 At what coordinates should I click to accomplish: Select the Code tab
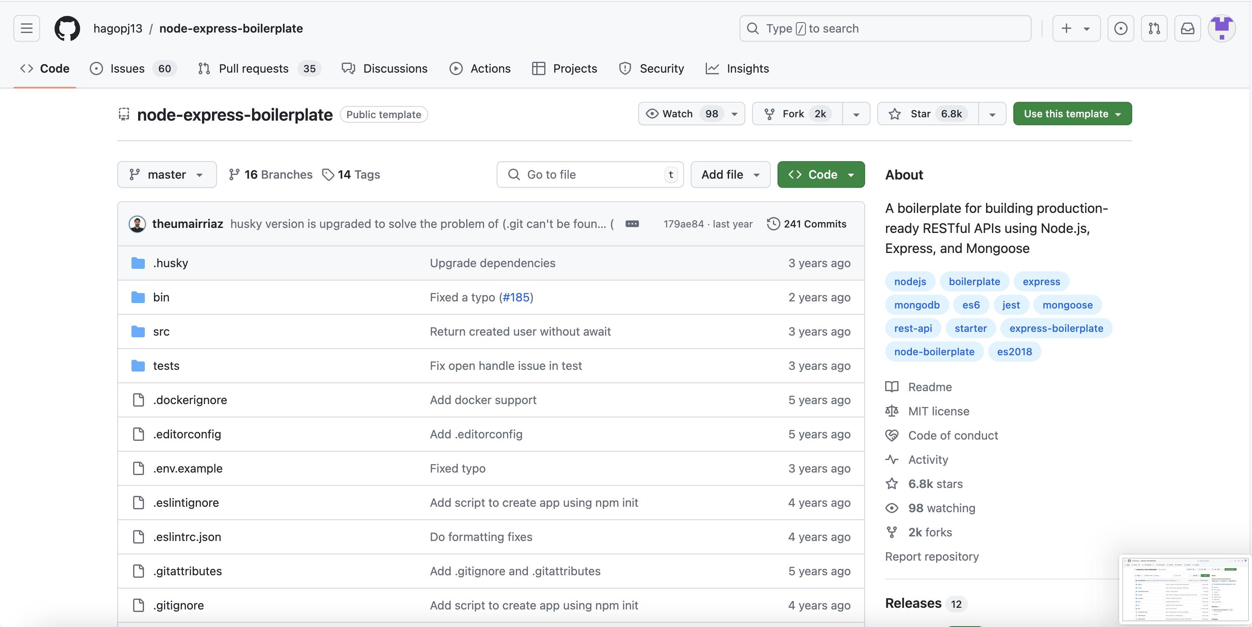tap(45, 68)
